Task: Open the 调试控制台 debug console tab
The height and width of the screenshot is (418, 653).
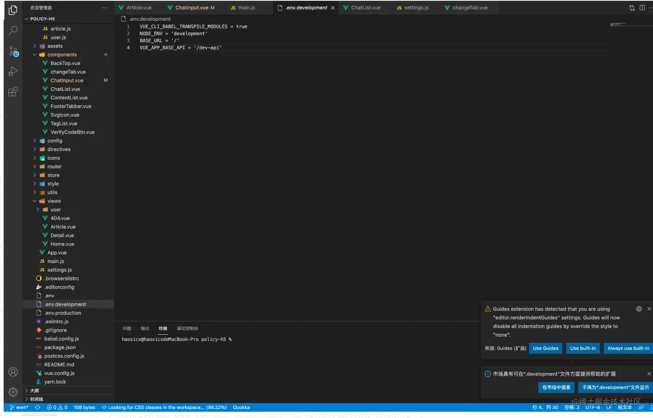Action: click(187, 329)
